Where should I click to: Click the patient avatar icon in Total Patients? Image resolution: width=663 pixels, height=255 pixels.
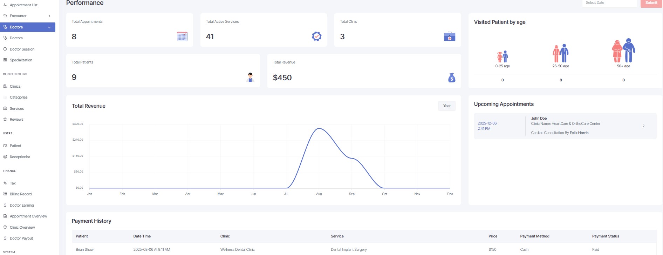click(250, 77)
